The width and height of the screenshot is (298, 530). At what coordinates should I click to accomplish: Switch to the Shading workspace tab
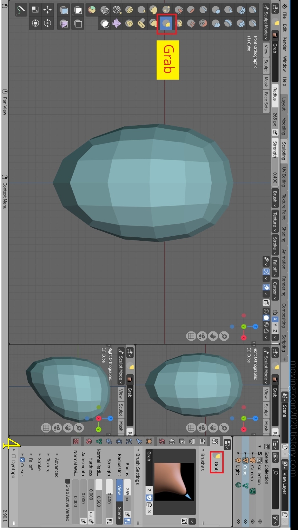tap(284, 234)
